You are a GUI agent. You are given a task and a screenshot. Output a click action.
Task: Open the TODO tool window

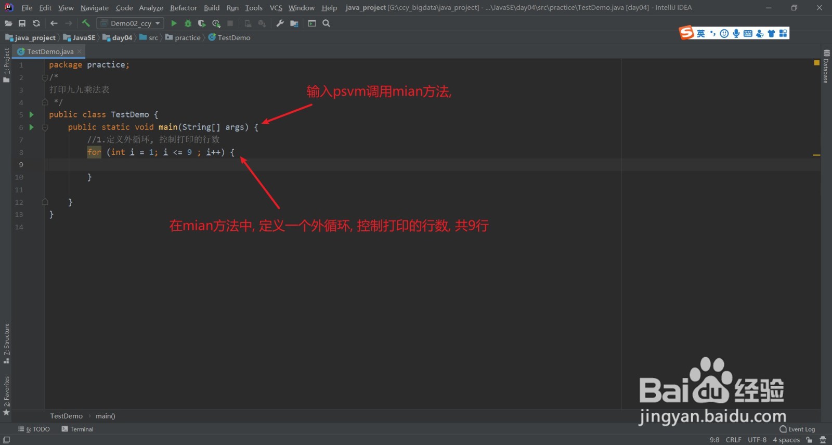click(x=34, y=429)
